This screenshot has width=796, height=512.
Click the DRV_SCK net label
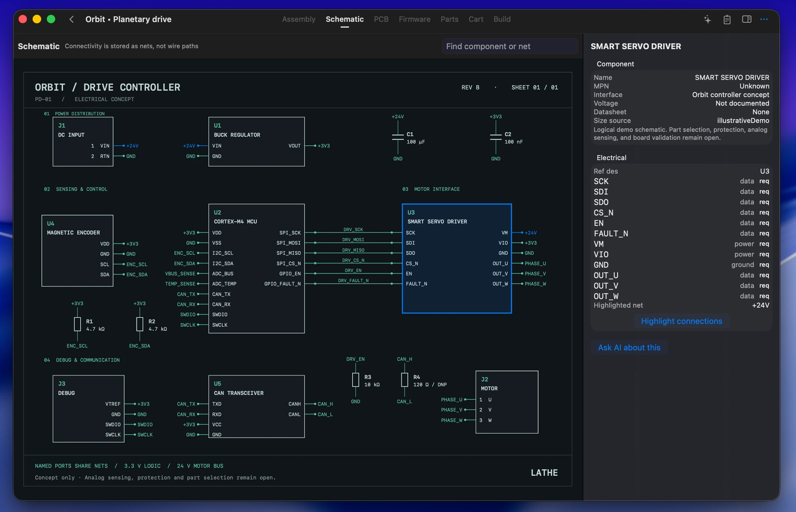[x=353, y=229]
